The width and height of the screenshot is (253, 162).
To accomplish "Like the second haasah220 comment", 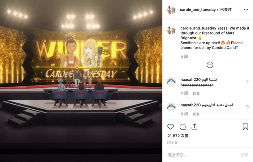I will point(248,106).
